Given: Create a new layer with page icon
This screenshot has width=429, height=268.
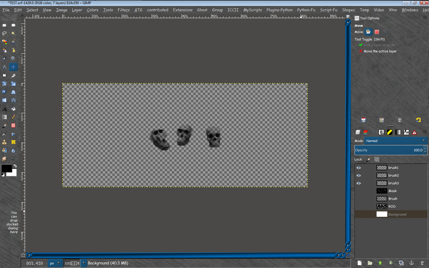Looking at the screenshot, I should [360, 263].
